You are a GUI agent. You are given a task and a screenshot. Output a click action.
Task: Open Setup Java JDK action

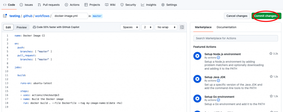coord(215,77)
